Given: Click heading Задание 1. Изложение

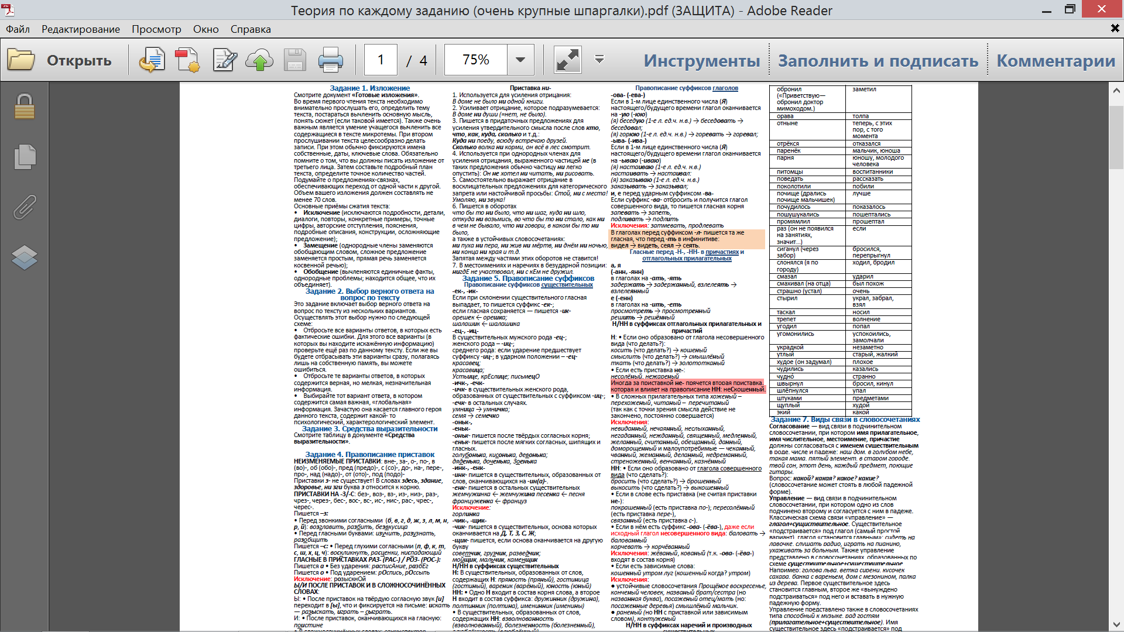Looking at the screenshot, I should click(x=369, y=88).
